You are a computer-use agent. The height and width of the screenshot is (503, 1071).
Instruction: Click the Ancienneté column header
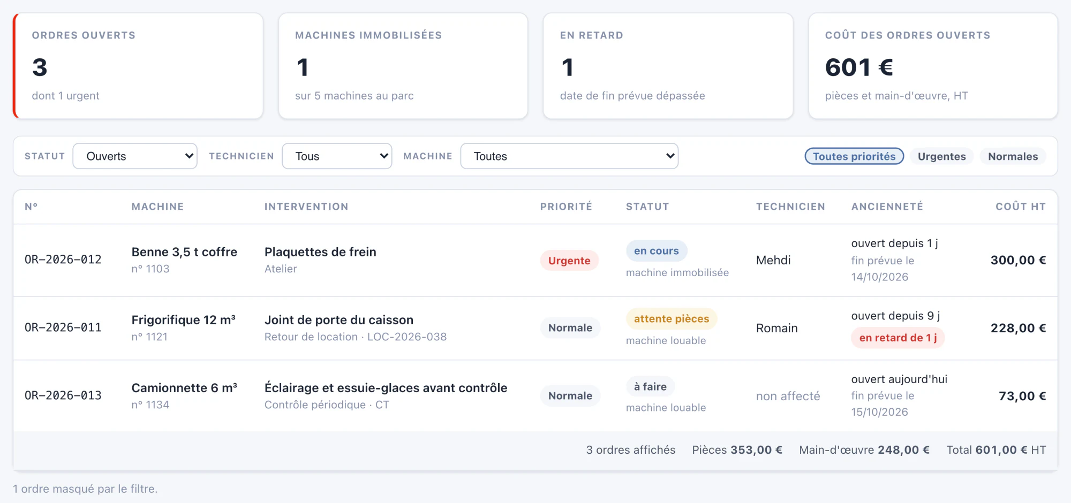[x=887, y=207]
